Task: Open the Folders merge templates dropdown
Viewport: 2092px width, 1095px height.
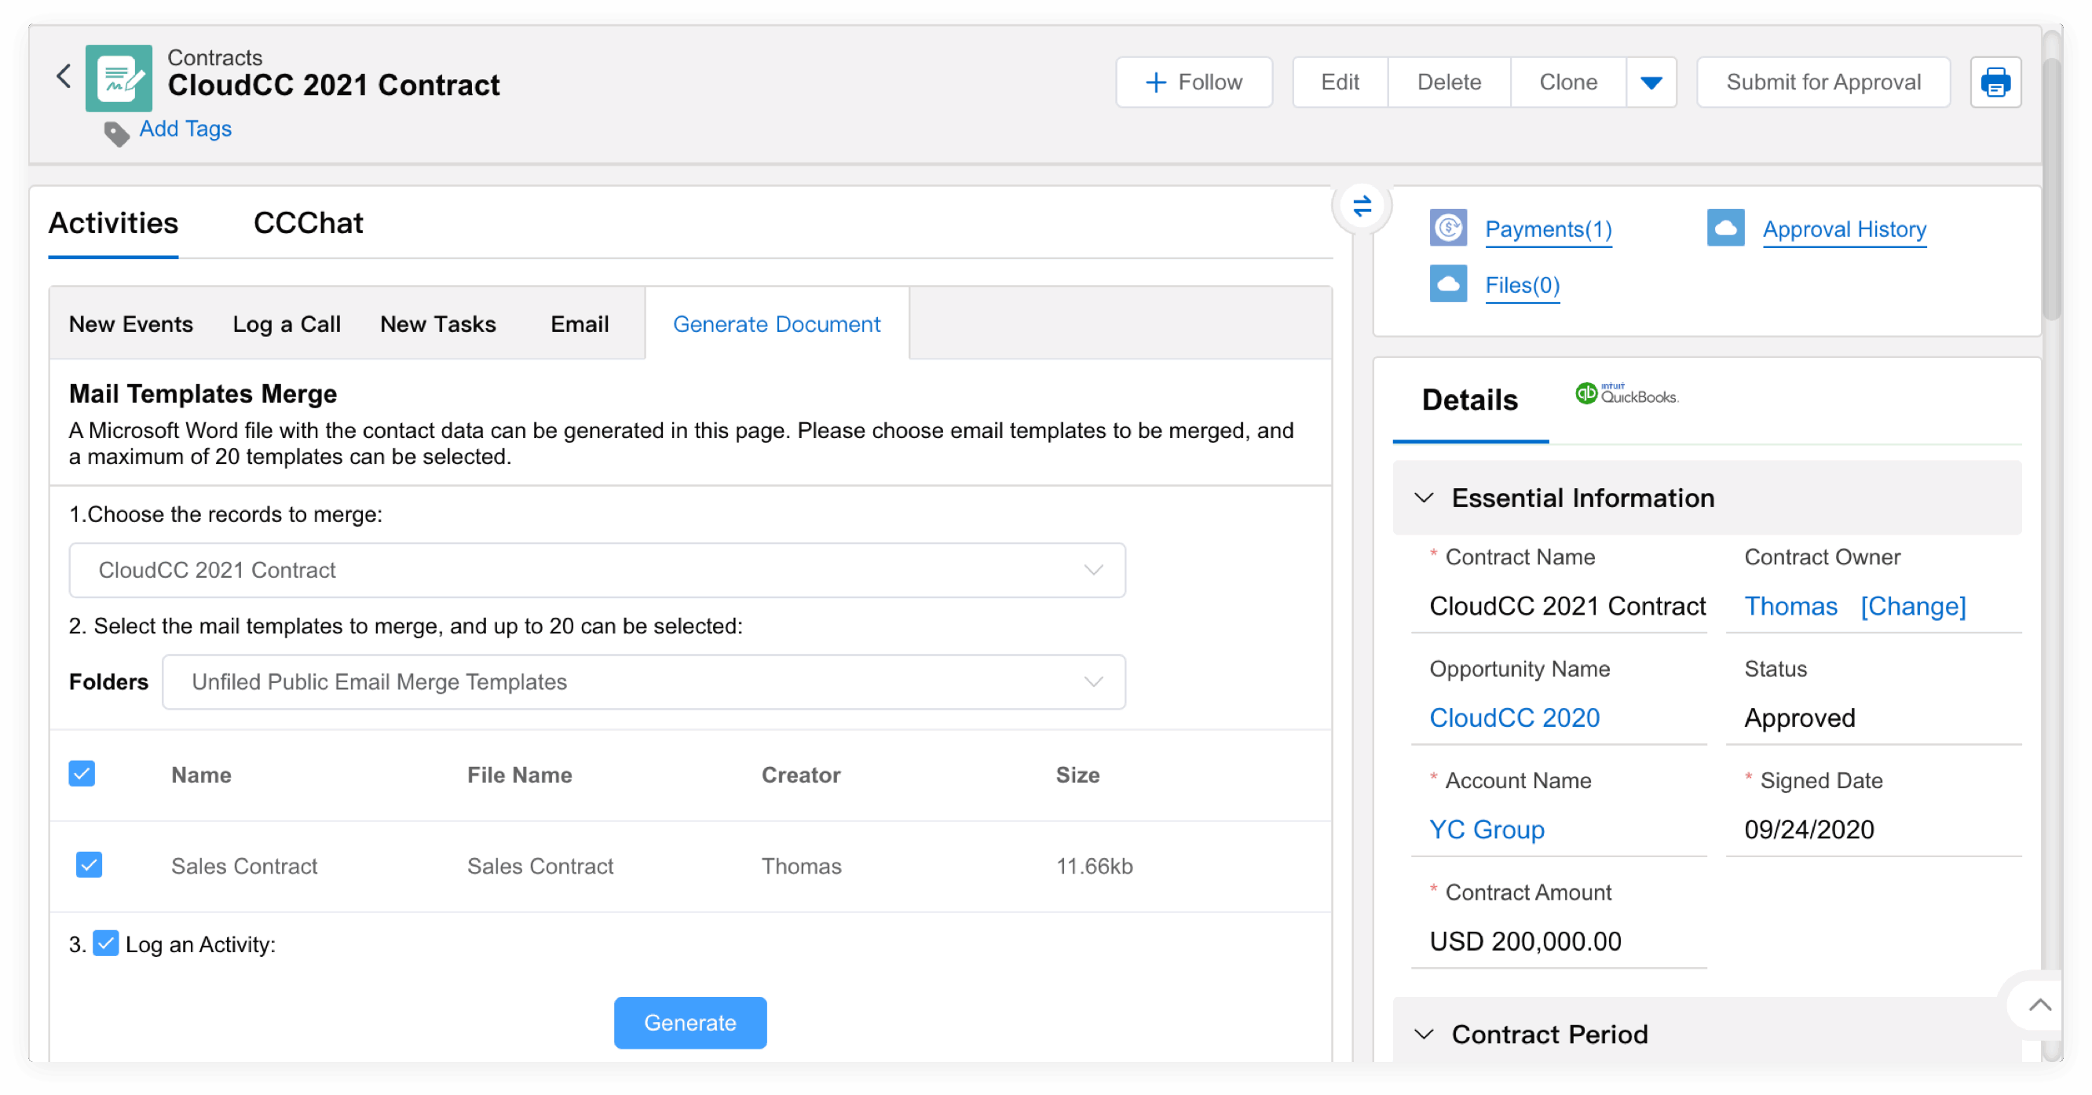Action: tap(643, 682)
